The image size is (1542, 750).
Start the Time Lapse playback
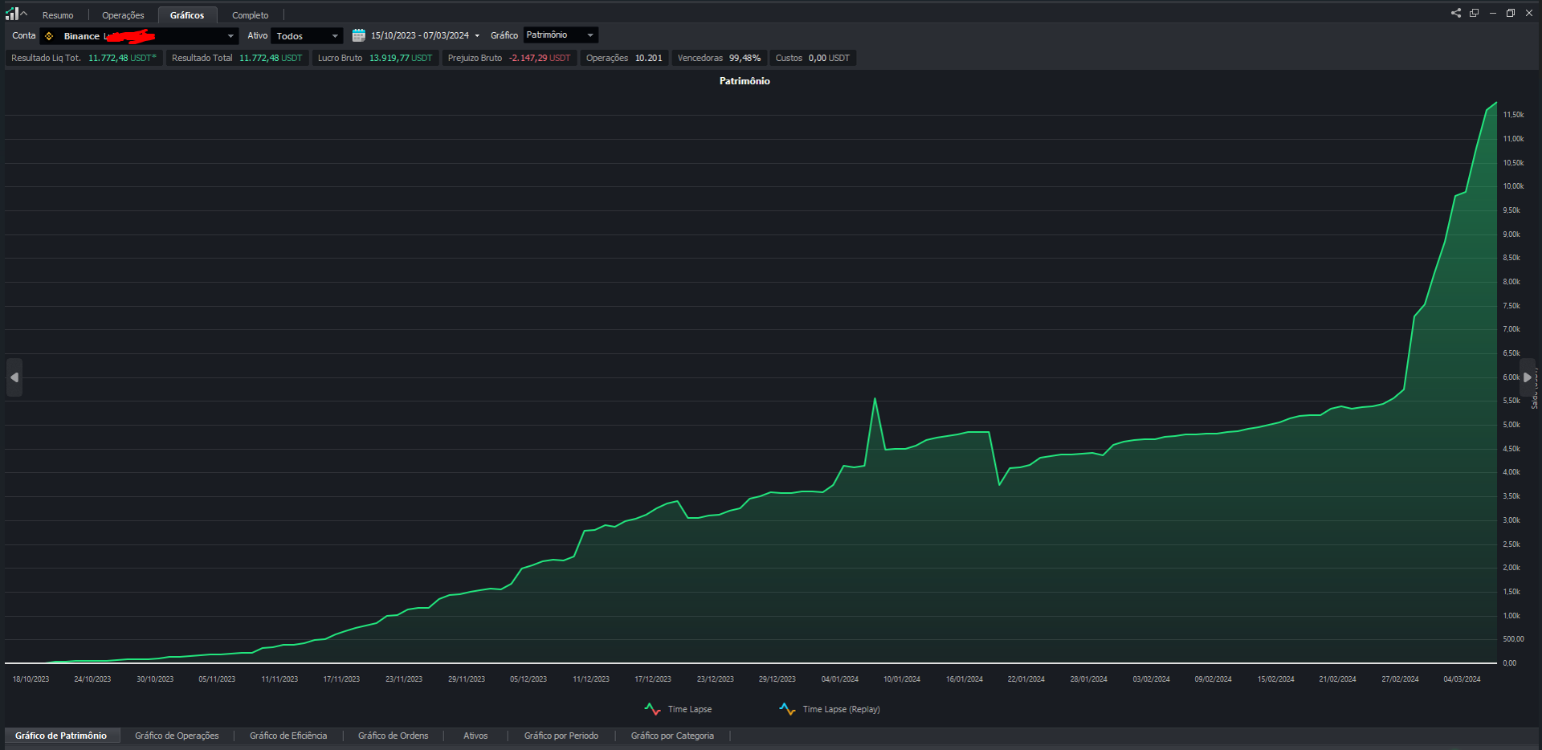(689, 709)
